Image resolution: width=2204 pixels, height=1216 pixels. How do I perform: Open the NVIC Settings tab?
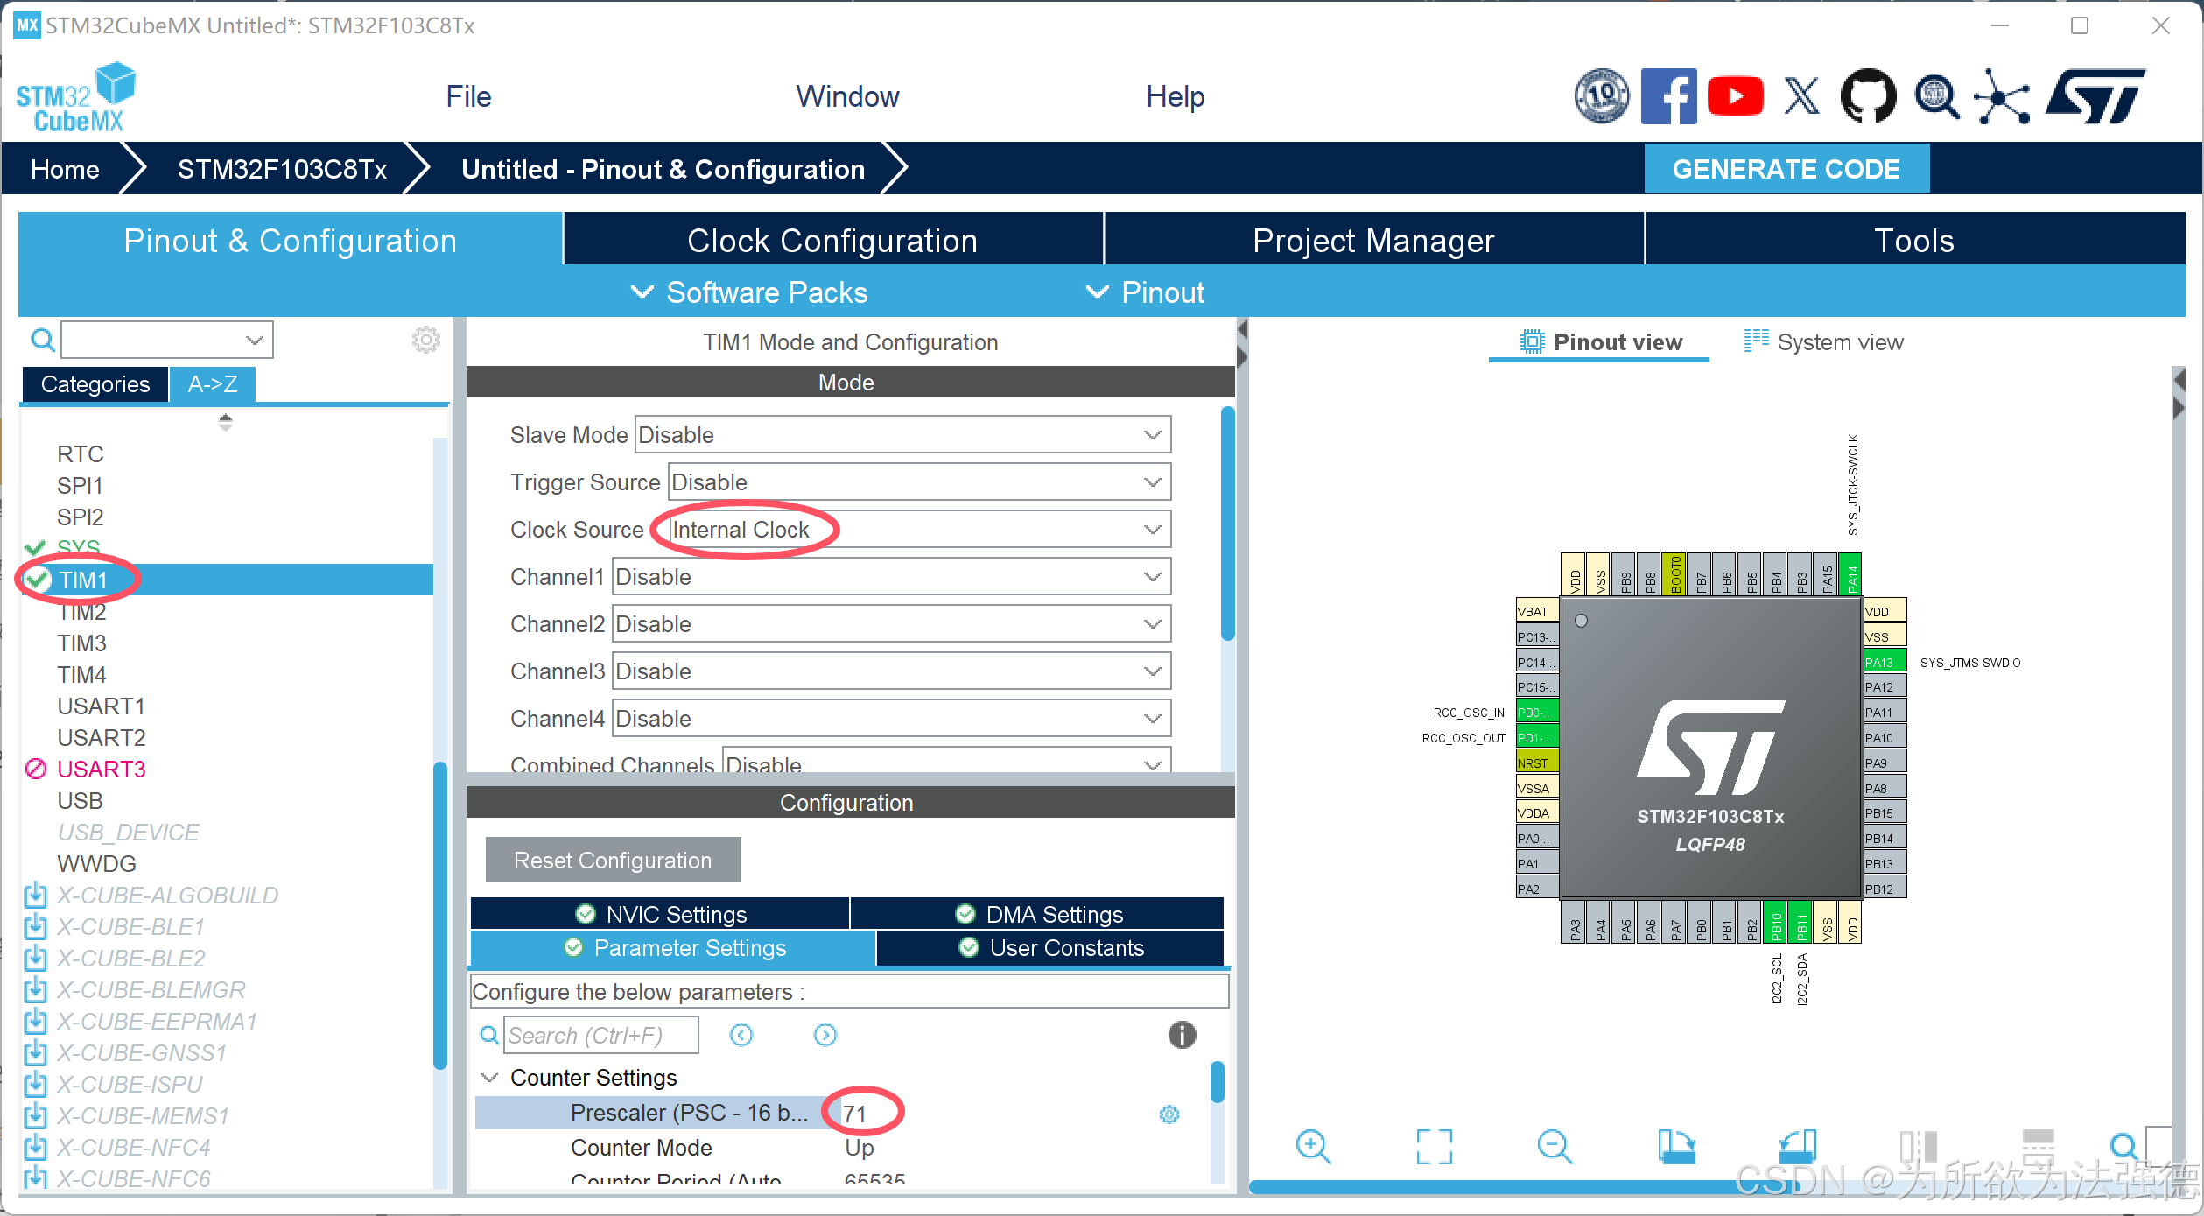point(660,914)
